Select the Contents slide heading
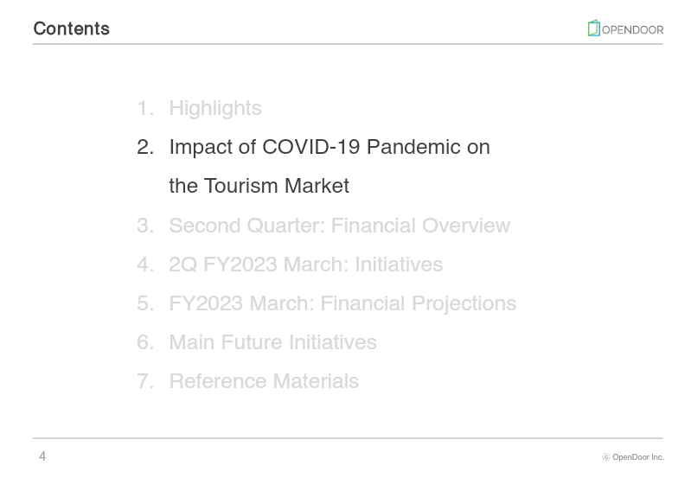This screenshot has width=691, height=478. point(72,29)
